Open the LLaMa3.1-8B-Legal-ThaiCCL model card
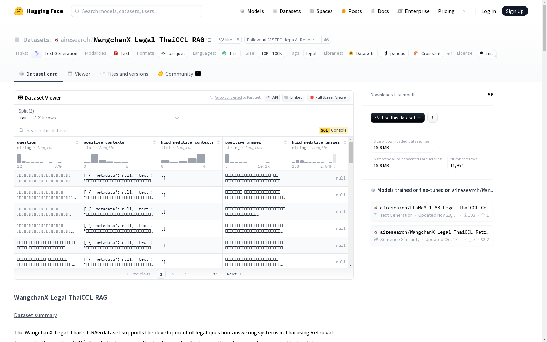This screenshot has height=342, width=547. click(x=432, y=211)
